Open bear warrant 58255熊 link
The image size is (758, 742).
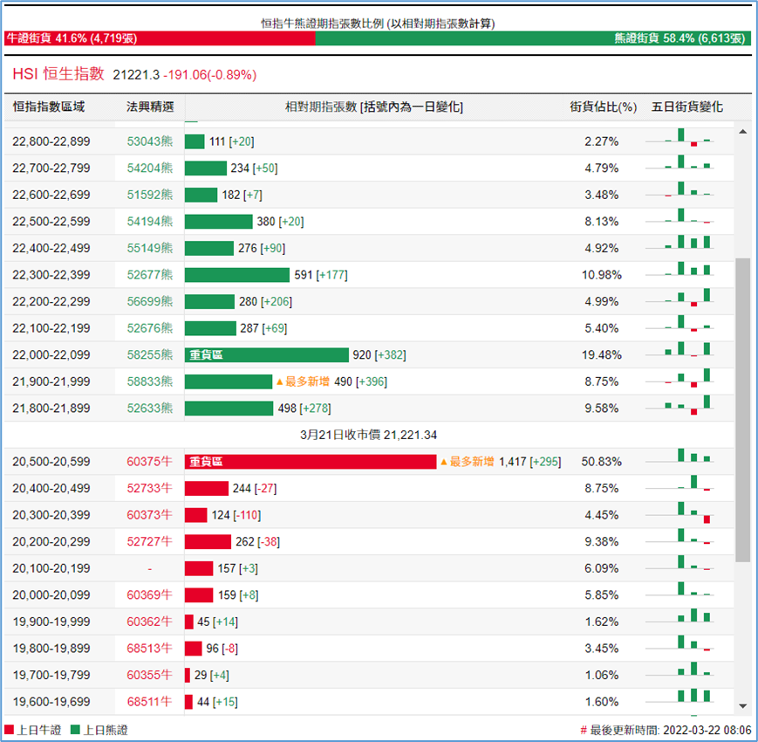coord(150,355)
